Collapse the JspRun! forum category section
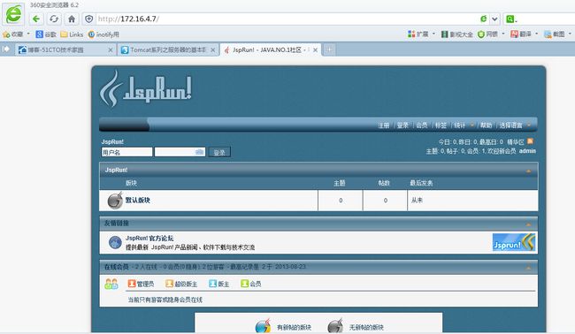Viewport: 575px width, 334px height. pyautogui.click(x=528, y=171)
